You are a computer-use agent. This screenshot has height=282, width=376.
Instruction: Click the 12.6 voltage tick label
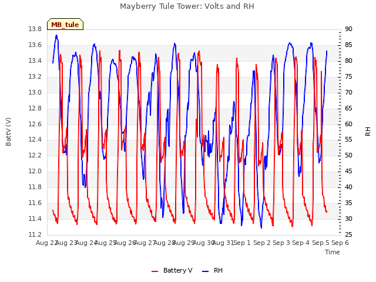[35, 124]
